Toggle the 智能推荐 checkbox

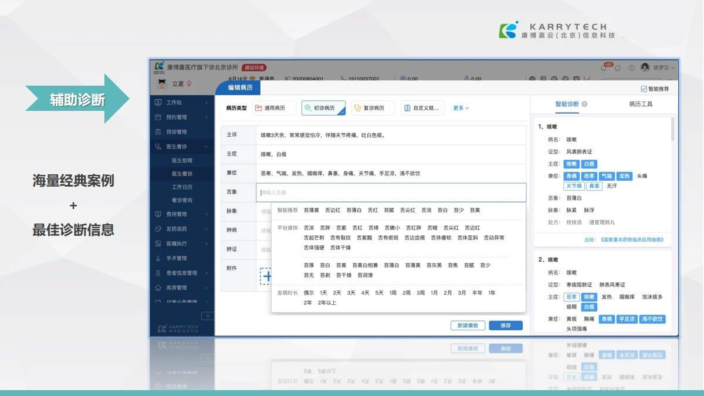point(644,89)
